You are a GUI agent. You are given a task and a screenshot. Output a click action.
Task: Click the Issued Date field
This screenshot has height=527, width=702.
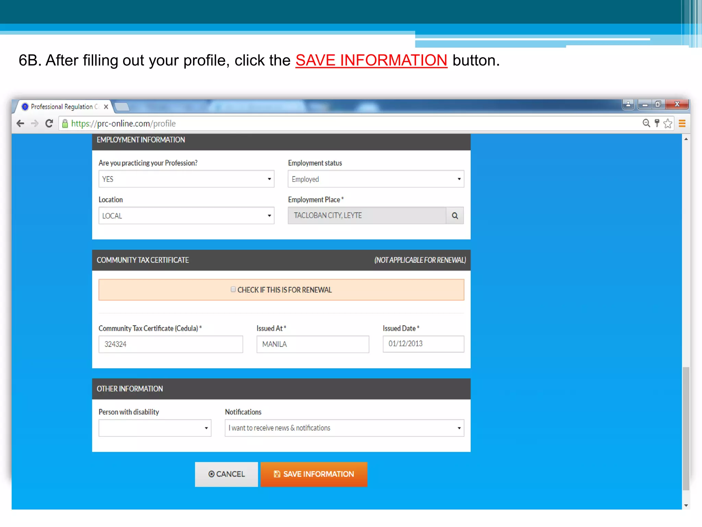(x=423, y=344)
